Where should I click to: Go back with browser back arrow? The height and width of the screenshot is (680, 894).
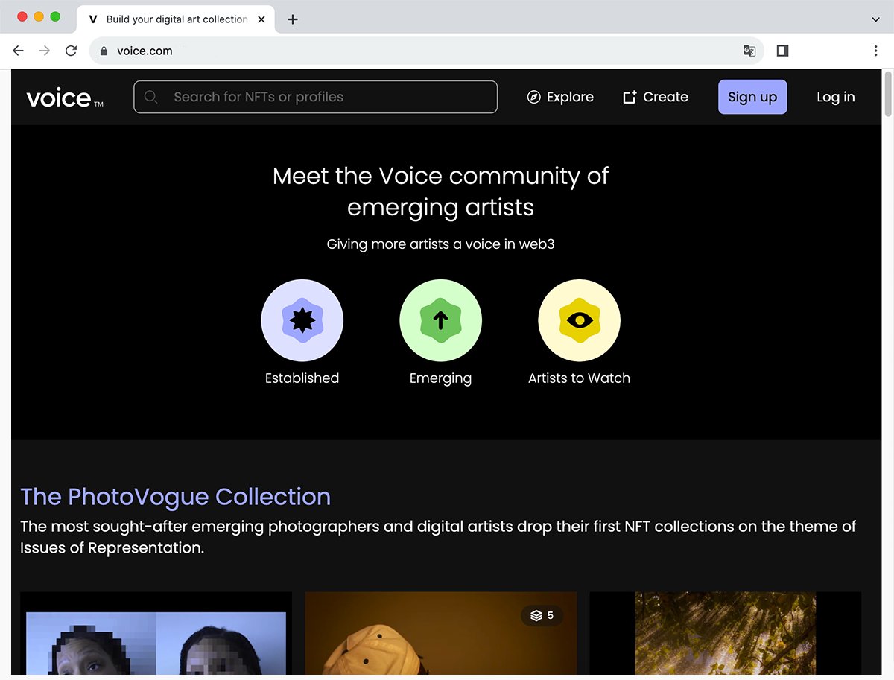pyautogui.click(x=19, y=51)
